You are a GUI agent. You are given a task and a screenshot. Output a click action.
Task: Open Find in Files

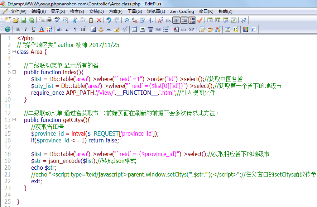click(x=143, y=20)
